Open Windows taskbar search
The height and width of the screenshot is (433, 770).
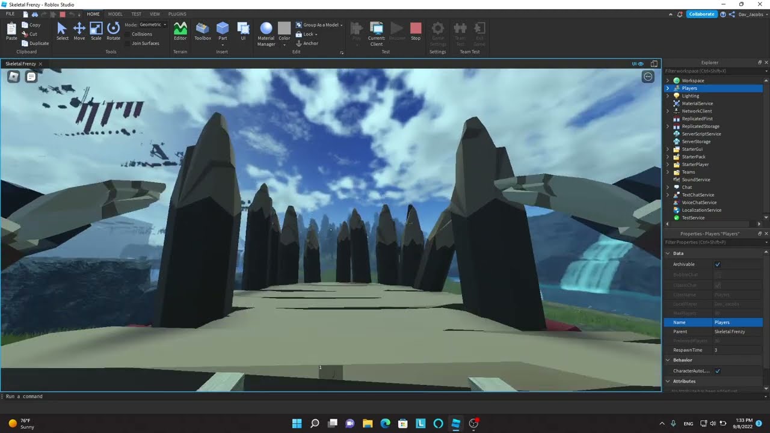[x=315, y=423]
